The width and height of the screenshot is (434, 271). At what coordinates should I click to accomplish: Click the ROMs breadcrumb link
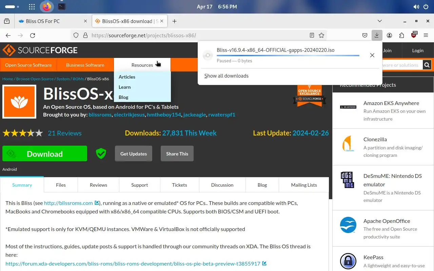pos(78,79)
